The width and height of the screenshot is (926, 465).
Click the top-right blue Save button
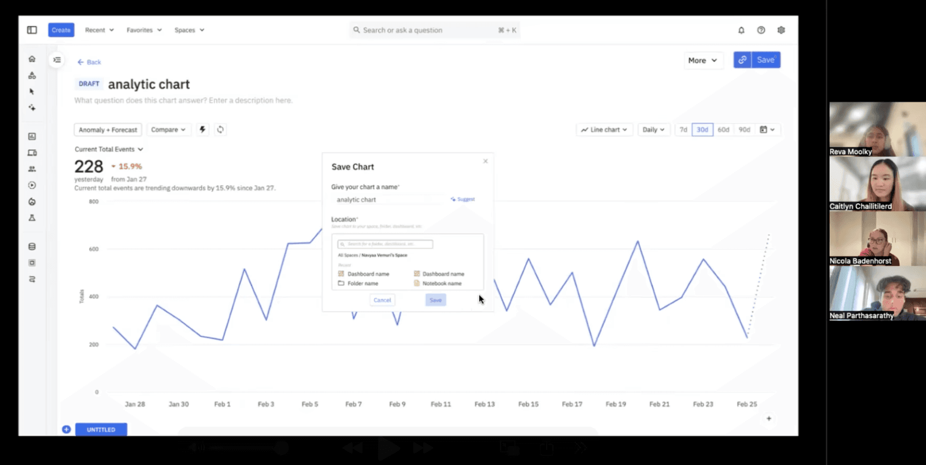pos(766,60)
